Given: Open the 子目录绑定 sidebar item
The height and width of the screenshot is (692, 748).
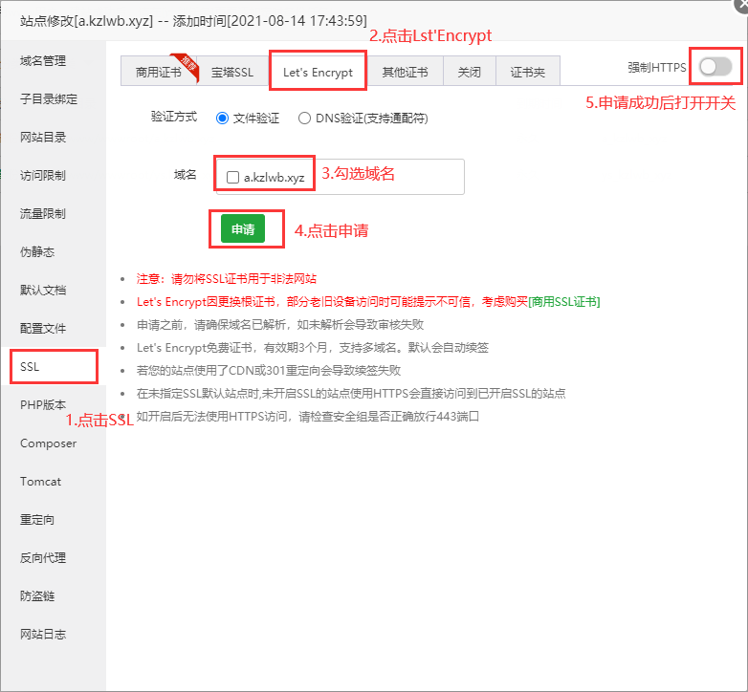Looking at the screenshot, I should click(x=49, y=99).
